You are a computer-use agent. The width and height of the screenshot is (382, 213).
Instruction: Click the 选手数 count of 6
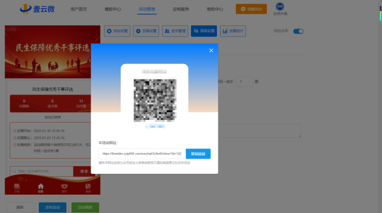tap(52, 101)
